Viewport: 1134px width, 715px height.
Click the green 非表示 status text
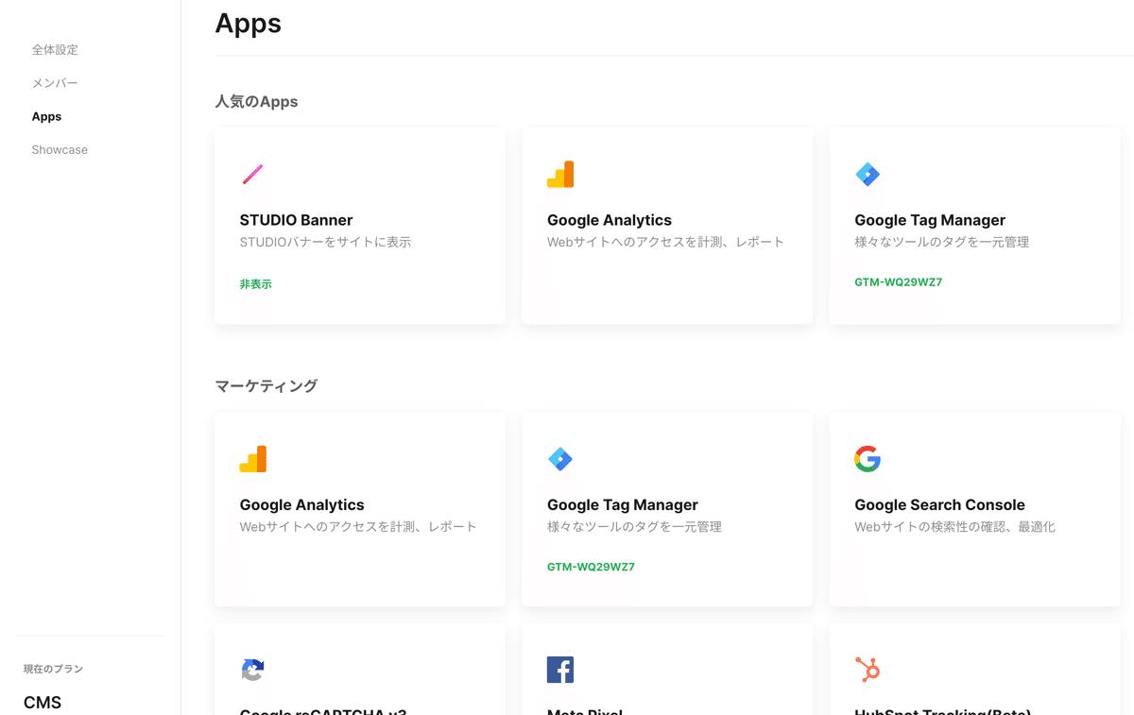point(255,283)
